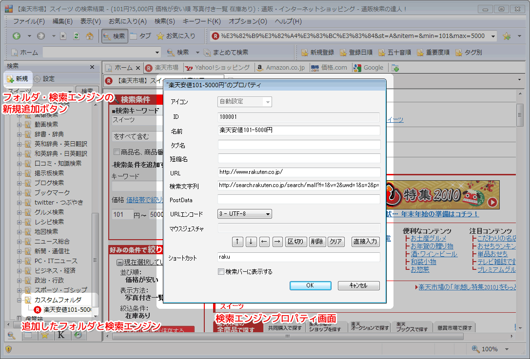Image resolution: width=530 pixels, height=359 pixels.
Task: Switch to the Yahoo!ショッピング tab
Action: pos(217,68)
